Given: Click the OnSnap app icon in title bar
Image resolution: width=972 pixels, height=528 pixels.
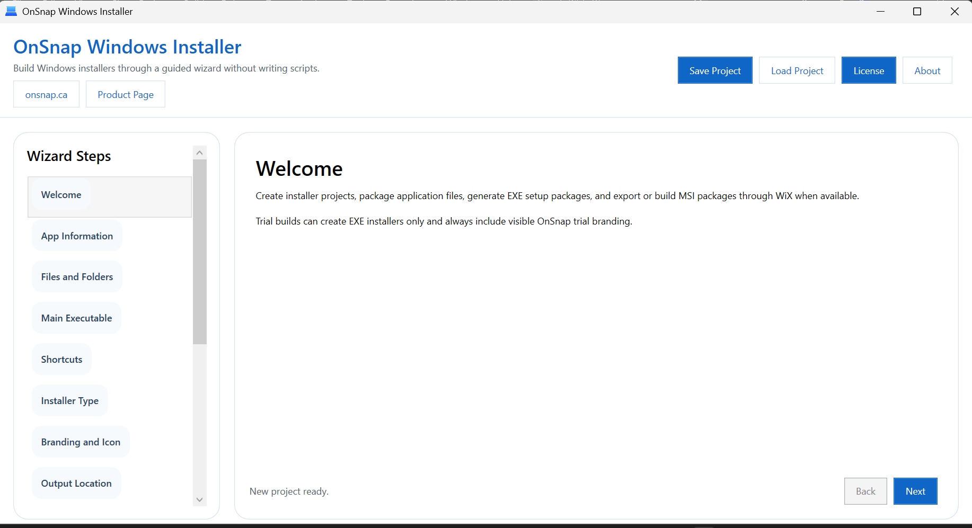Looking at the screenshot, I should (11, 11).
